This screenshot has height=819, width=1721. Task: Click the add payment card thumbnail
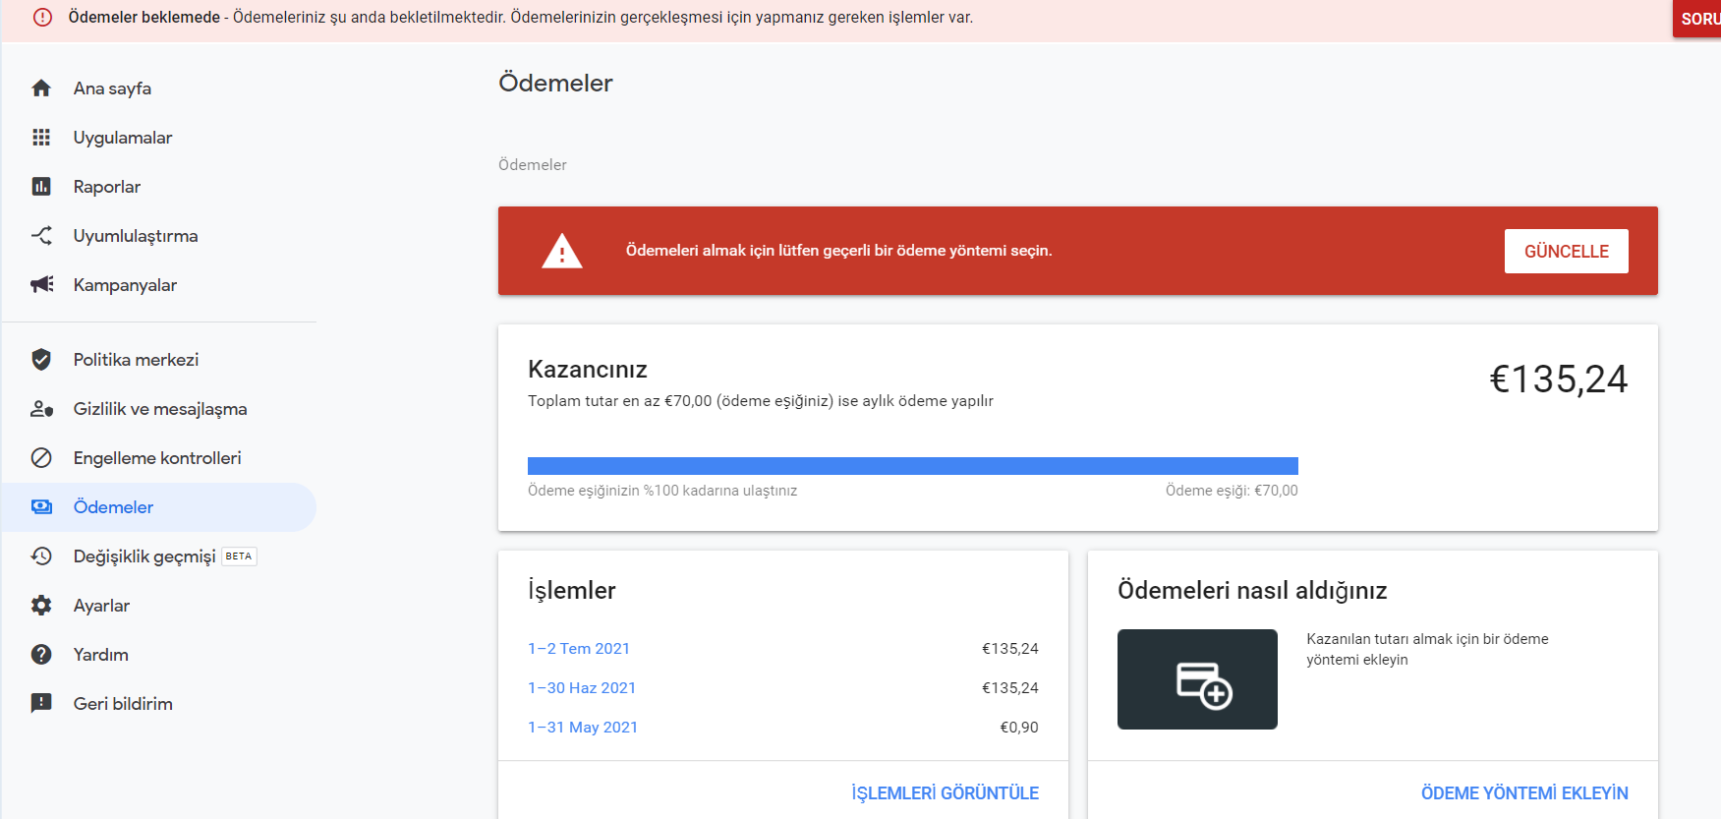pyautogui.click(x=1197, y=679)
